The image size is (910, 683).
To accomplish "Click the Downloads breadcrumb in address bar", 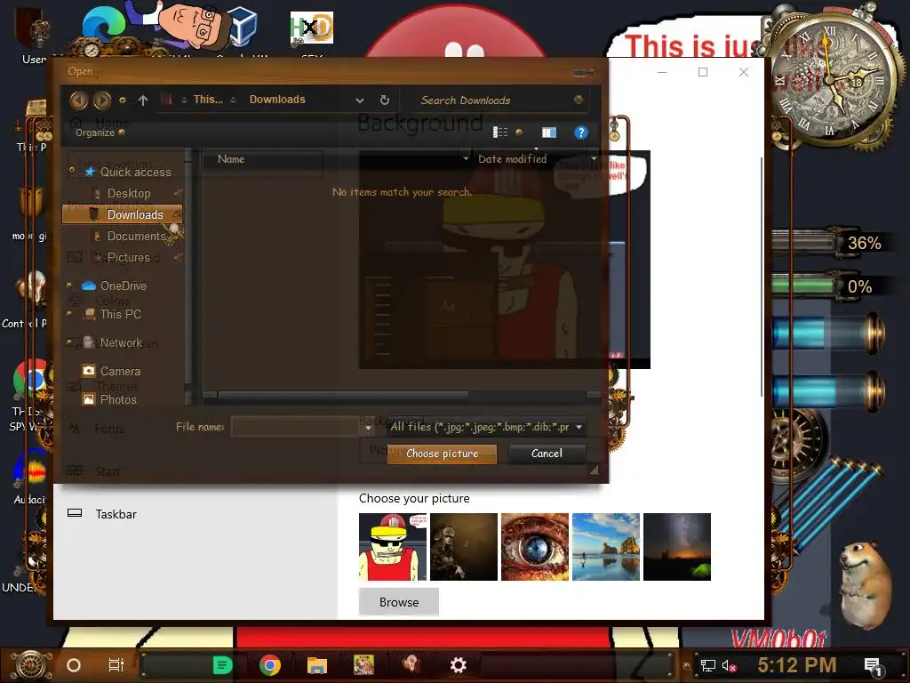I will [x=277, y=100].
